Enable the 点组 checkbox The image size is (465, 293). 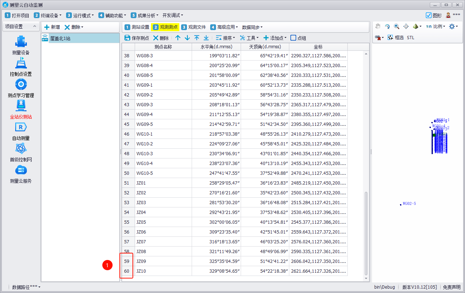pos(293,38)
